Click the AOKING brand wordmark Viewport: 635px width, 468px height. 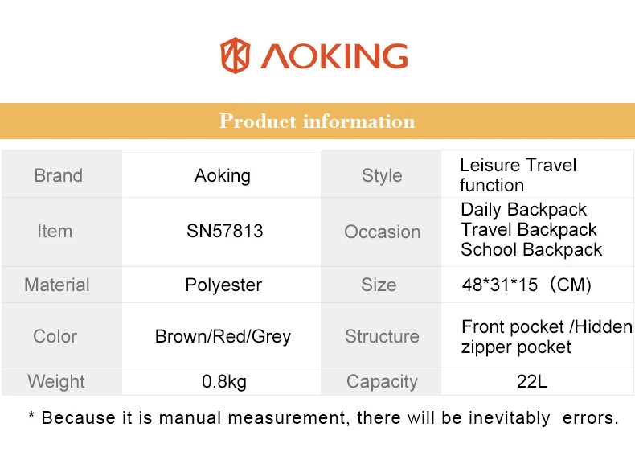click(334, 56)
